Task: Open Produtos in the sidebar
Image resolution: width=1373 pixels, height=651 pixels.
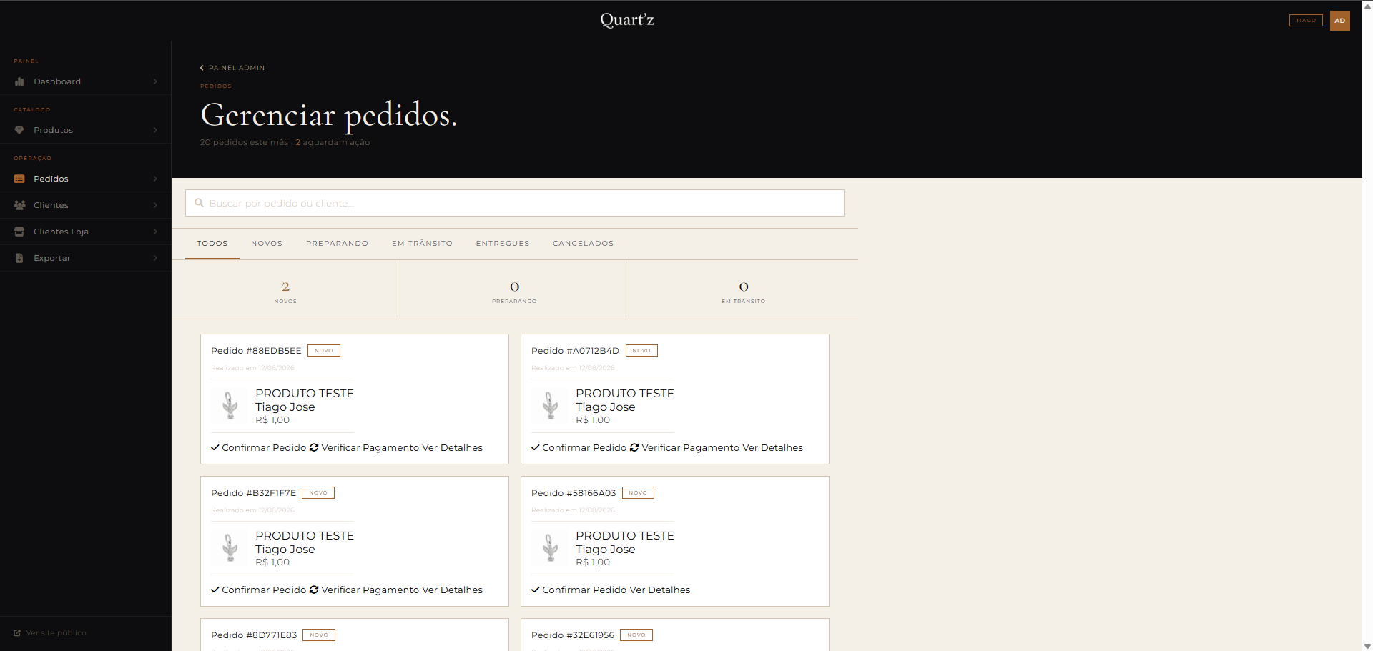Action: click(x=86, y=130)
